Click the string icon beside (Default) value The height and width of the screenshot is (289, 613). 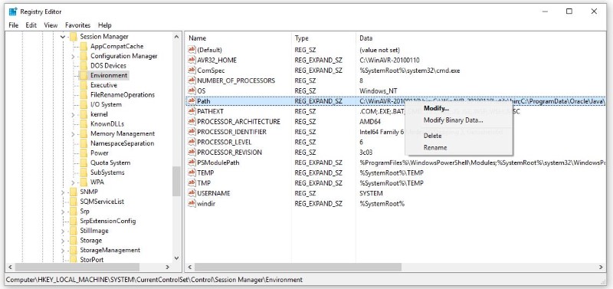click(192, 50)
